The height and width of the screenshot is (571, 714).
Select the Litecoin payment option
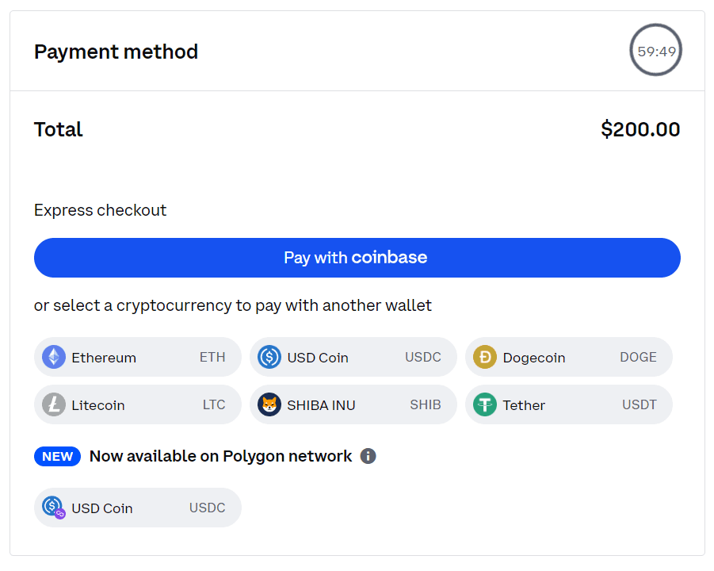(138, 404)
